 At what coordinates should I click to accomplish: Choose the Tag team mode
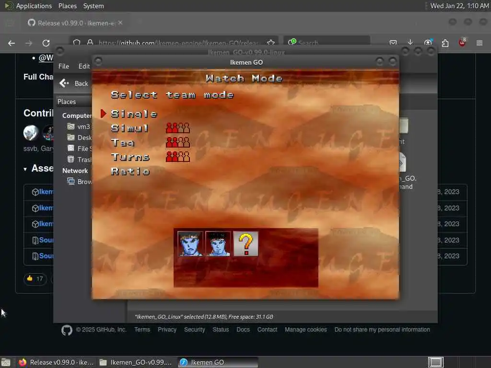[123, 143]
